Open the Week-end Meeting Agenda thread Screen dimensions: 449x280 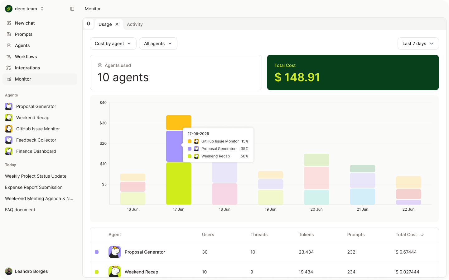click(x=40, y=198)
